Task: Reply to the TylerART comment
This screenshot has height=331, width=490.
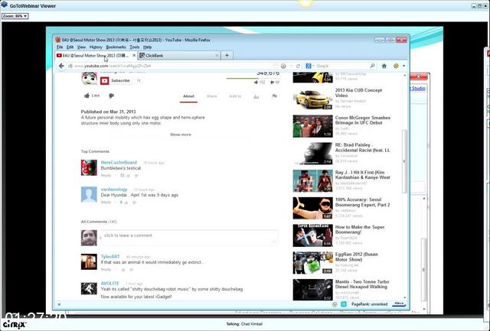Action: point(106,270)
